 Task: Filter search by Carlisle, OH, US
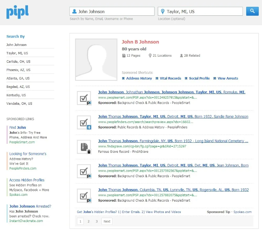point(18,62)
